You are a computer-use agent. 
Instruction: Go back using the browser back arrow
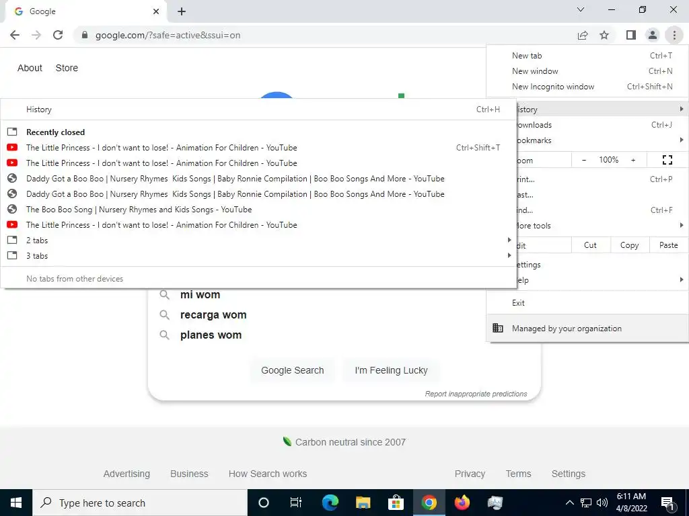tap(15, 35)
